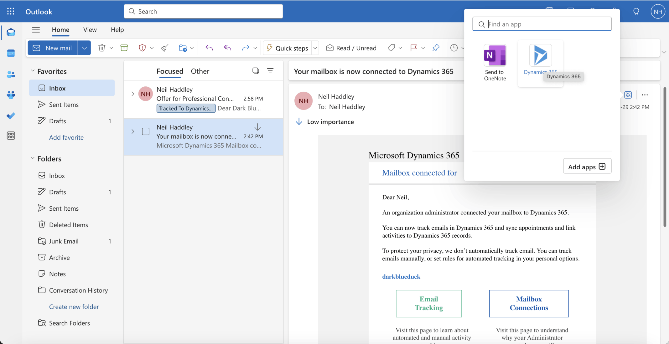This screenshot has width=669, height=344.
Task: Archive the message with the Archive icon
Action: click(x=124, y=48)
